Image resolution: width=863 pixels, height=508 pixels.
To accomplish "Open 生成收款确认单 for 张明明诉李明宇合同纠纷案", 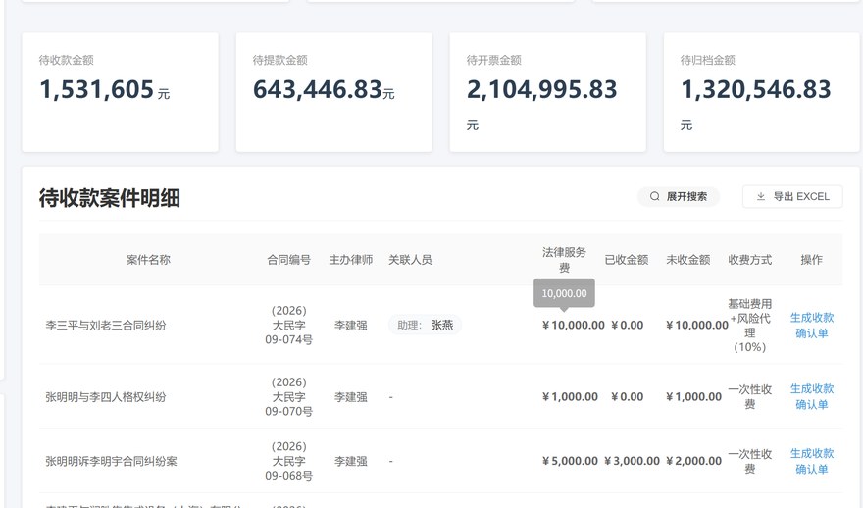I will coord(811,461).
